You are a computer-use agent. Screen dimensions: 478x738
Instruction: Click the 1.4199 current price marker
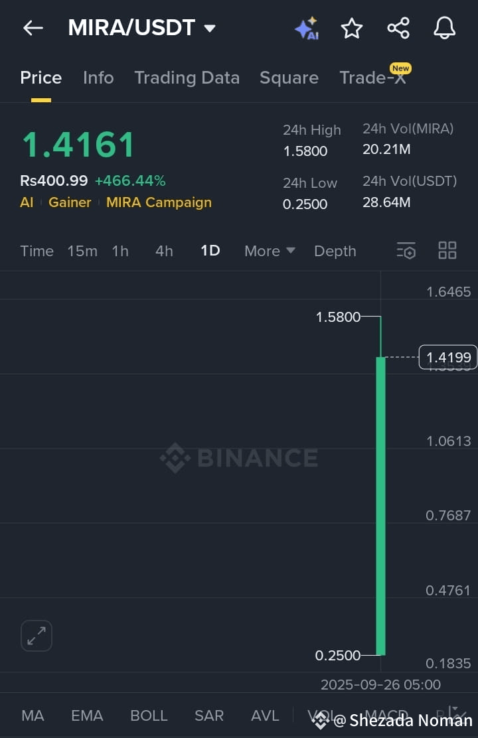point(448,358)
